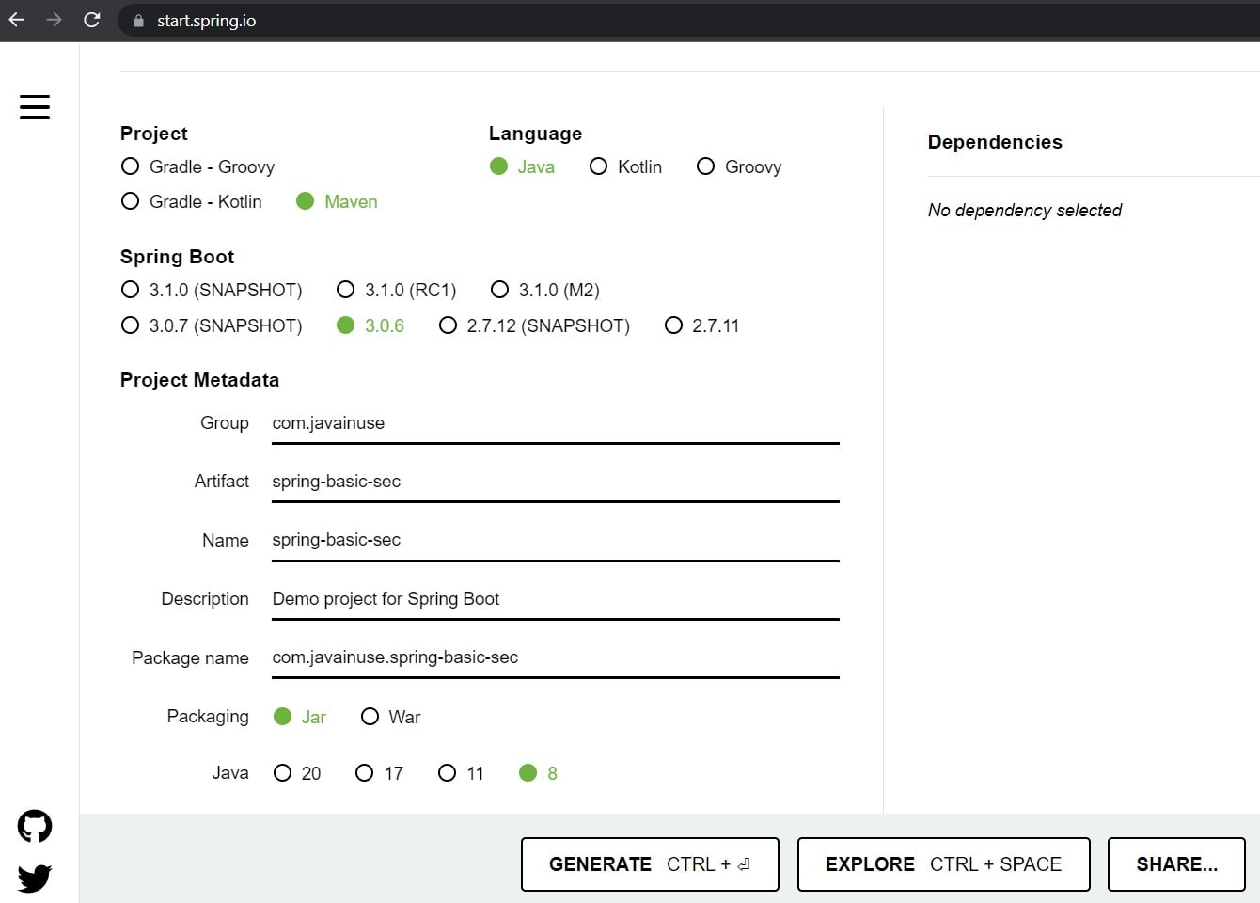Image resolution: width=1260 pixels, height=903 pixels.
Task: Choose Java as the language
Action: (522, 166)
